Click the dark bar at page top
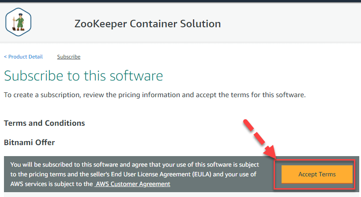The image size is (361, 197). pos(180,1)
